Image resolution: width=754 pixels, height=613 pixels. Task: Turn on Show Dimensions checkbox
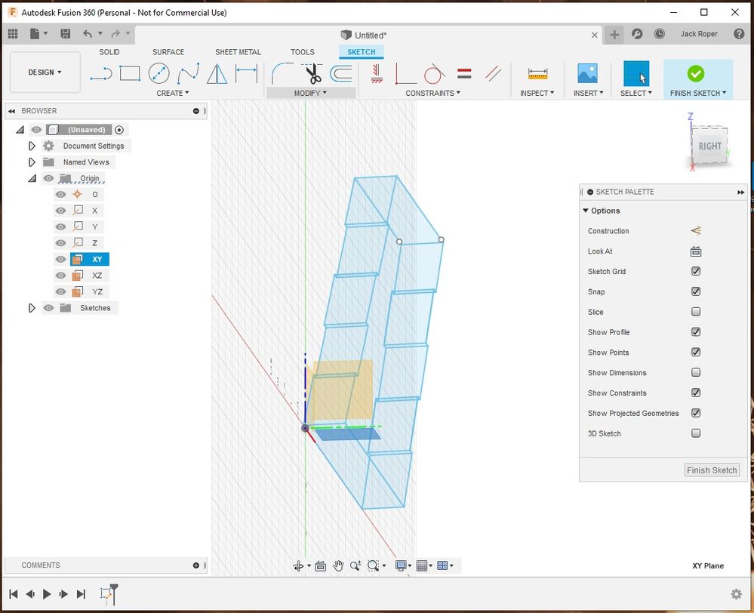696,372
